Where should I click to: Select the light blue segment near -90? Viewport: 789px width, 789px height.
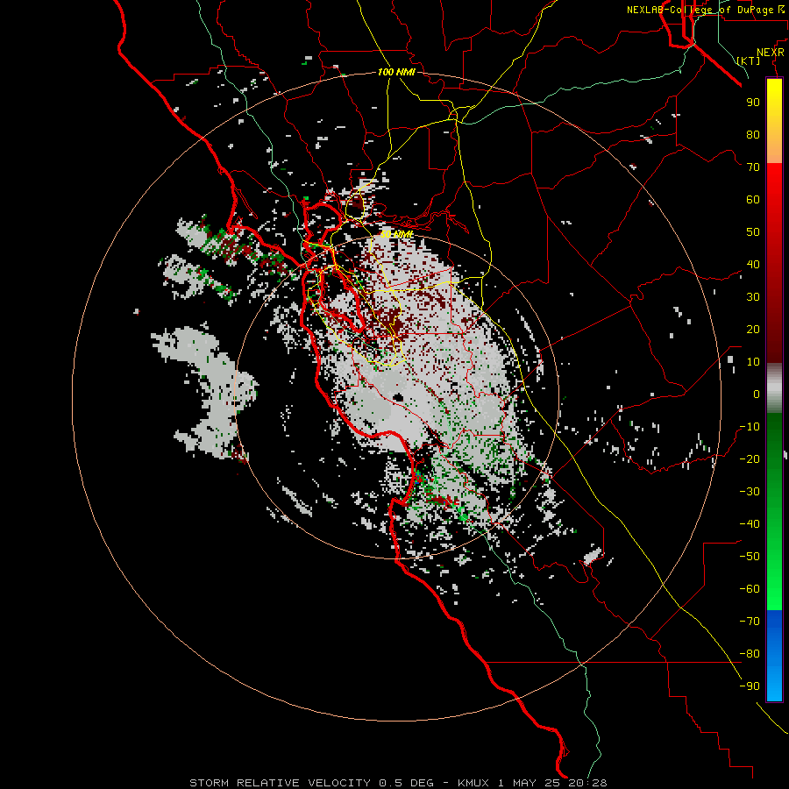[774, 682]
